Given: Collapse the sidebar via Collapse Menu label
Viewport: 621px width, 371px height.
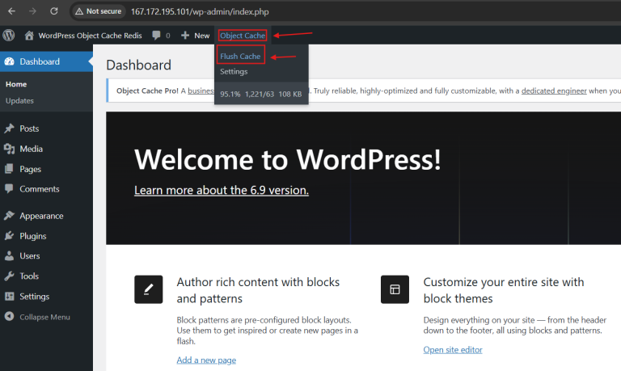Looking at the screenshot, I should [44, 317].
